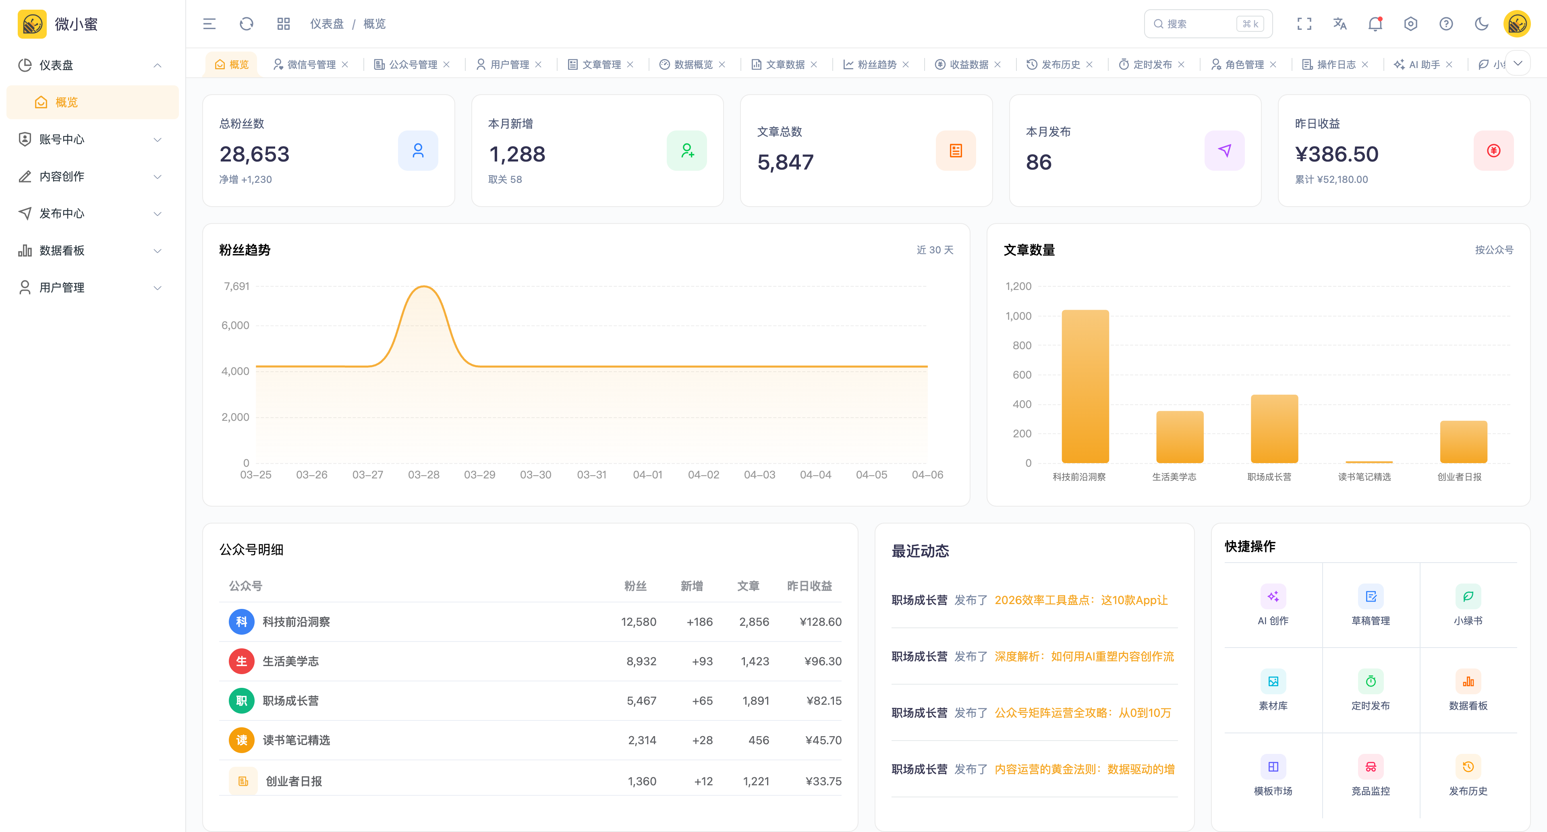
Task: Open article link 2026效率工具盘点
Action: 1080,600
